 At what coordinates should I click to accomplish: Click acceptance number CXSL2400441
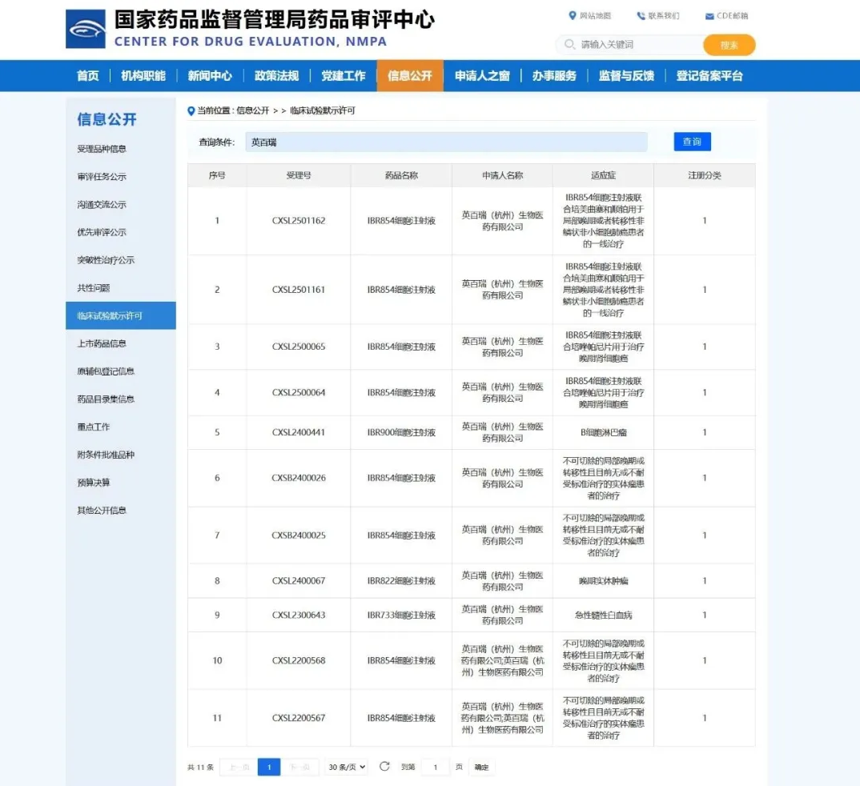tap(299, 432)
